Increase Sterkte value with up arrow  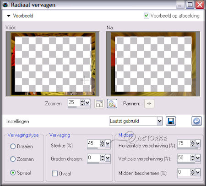pos(103,142)
